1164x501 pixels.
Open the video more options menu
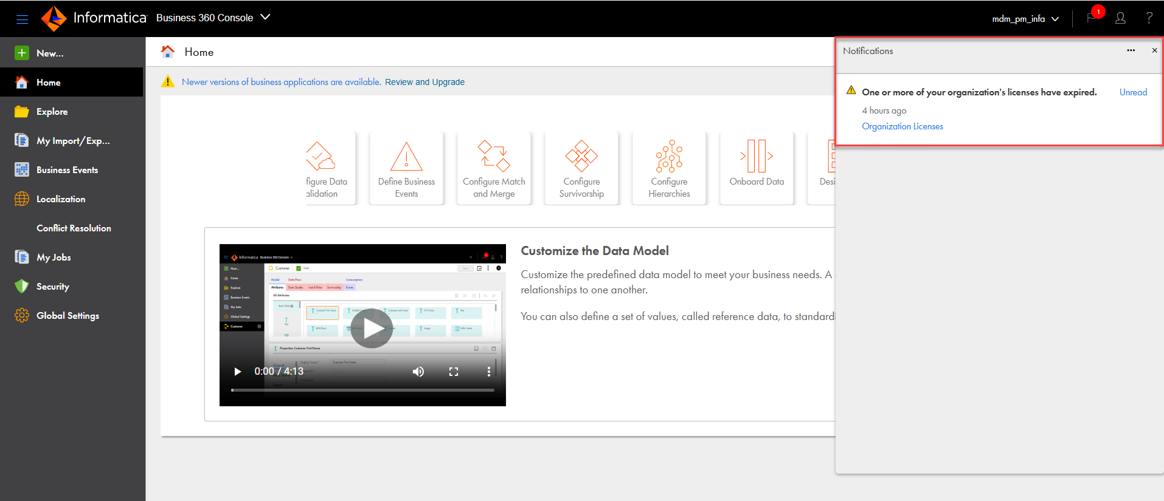tap(489, 372)
